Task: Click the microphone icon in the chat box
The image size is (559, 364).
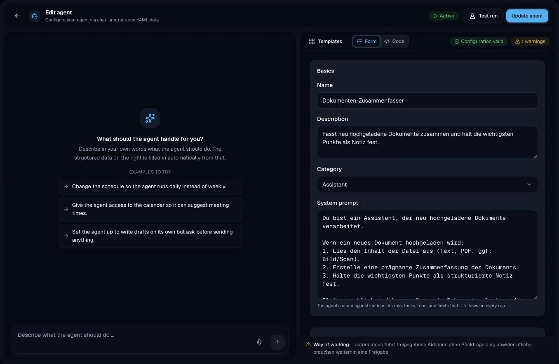Action: (x=259, y=342)
